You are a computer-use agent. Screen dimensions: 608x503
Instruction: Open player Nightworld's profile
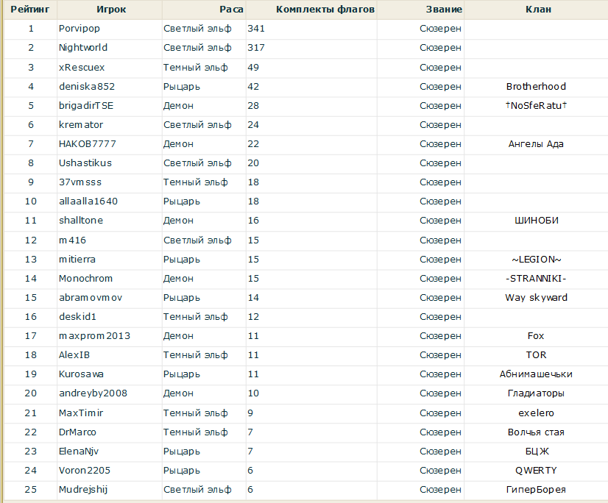coord(83,48)
